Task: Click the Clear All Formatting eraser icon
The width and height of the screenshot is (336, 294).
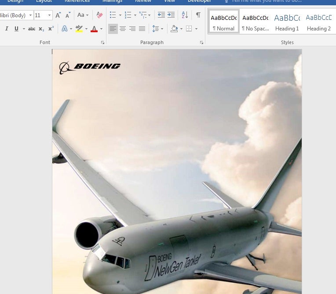Action: (99, 15)
